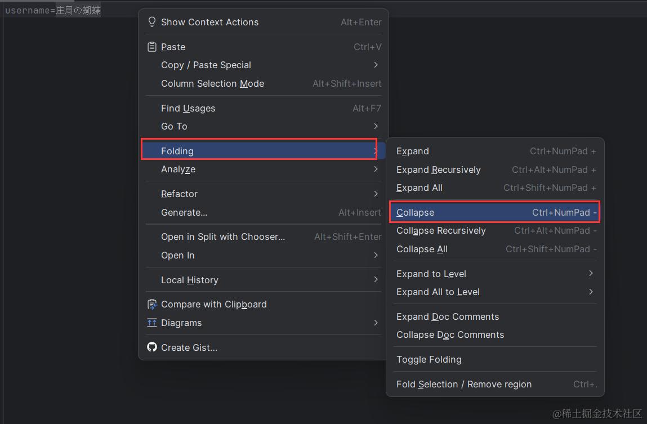The width and height of the screenshot is (647, 424).
Task: Click the Diagrams icon
Action: (152, 323)
